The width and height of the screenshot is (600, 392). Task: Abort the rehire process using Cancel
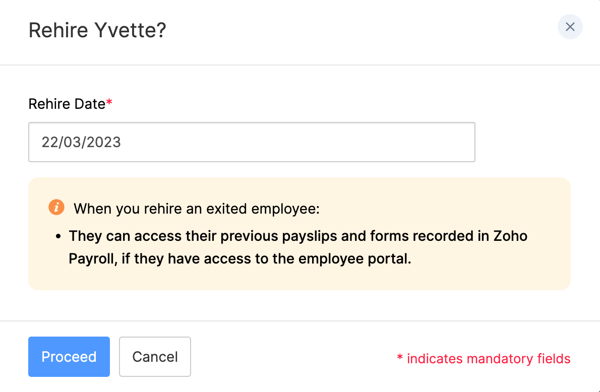pos(154,357)
